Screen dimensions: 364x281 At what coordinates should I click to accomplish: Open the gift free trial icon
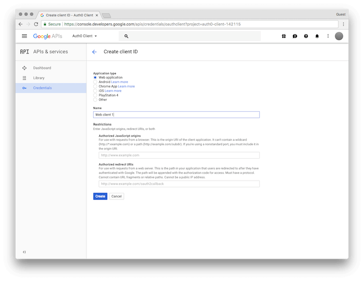tap(284, 36)
